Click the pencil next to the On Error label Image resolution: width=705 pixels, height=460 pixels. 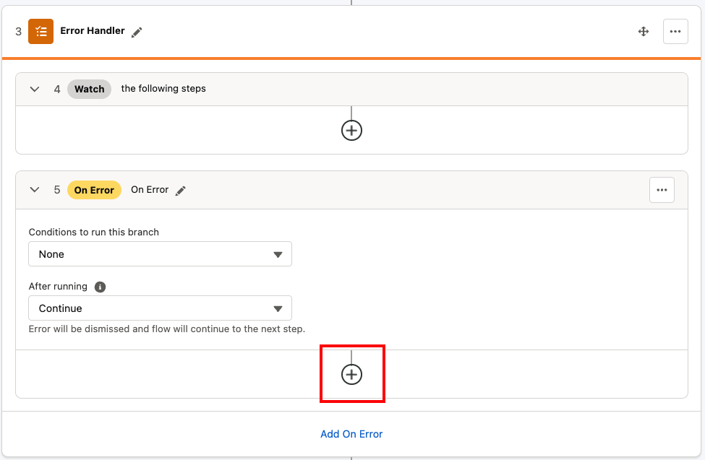(x=180, y=190)
